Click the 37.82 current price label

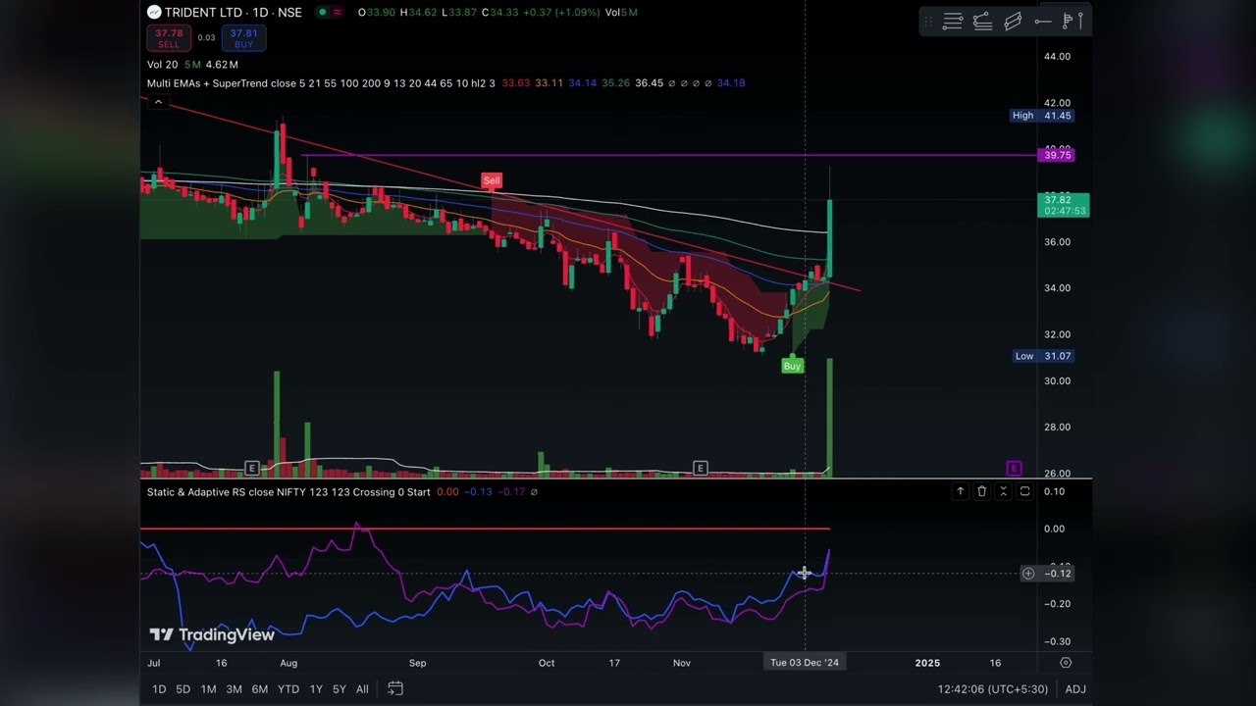1064,205
